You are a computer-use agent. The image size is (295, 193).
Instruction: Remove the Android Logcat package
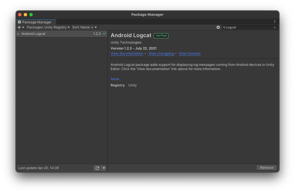click(266, 167)
